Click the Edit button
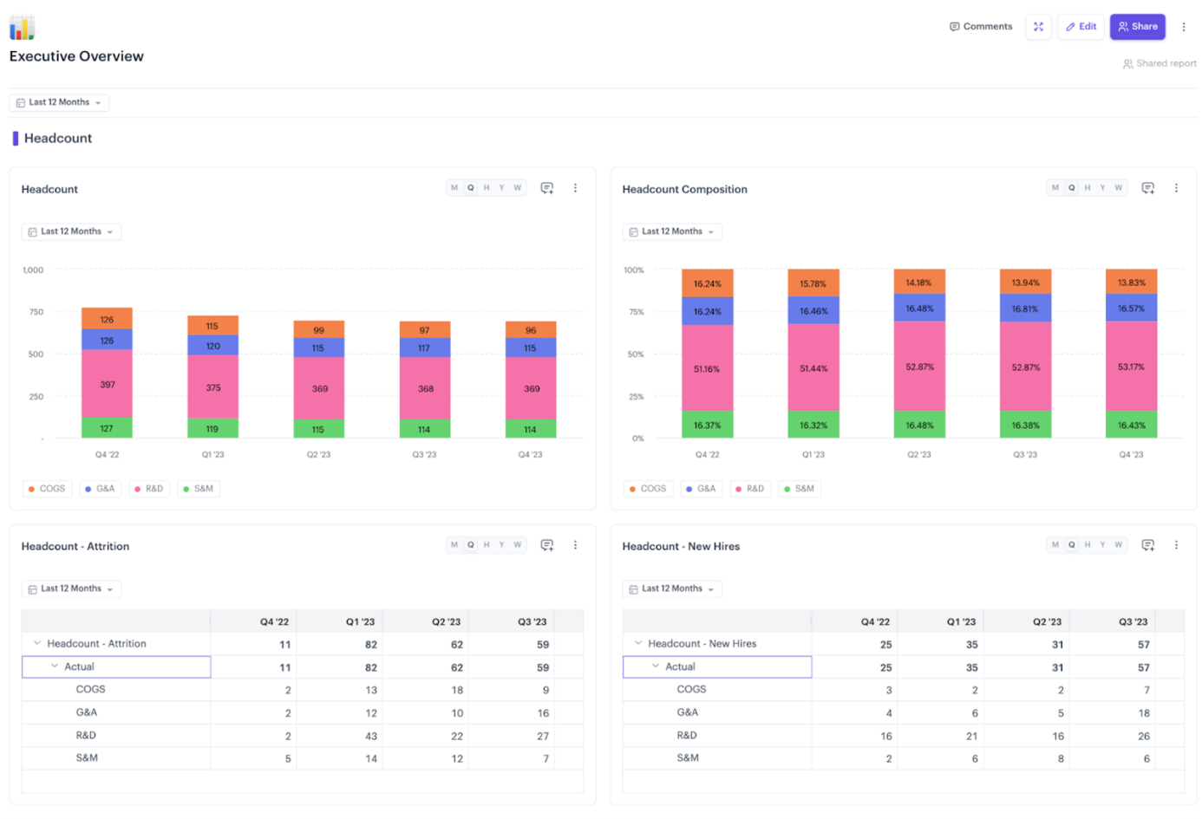The height and width of the screenshot is (819, 1202). tap(1081, 26)
